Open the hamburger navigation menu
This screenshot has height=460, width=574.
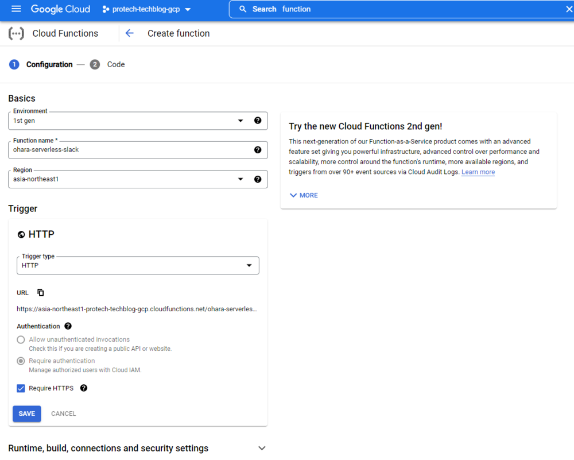pos(16,9)
